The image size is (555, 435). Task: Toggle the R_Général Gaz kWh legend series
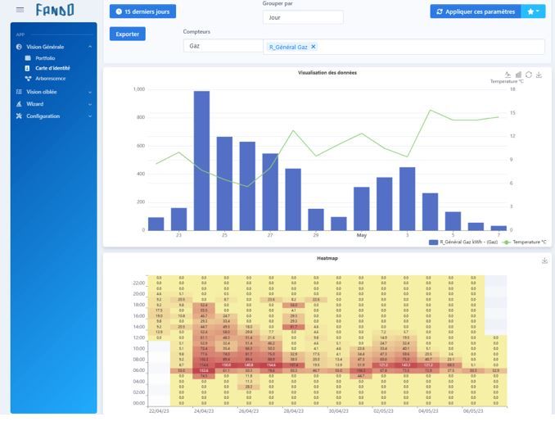tap(463, 242)
